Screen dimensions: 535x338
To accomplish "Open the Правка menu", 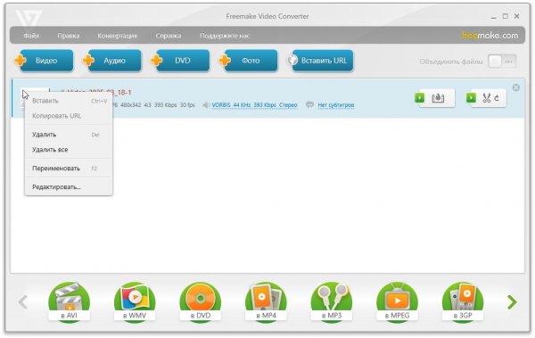I will (69, 36).
